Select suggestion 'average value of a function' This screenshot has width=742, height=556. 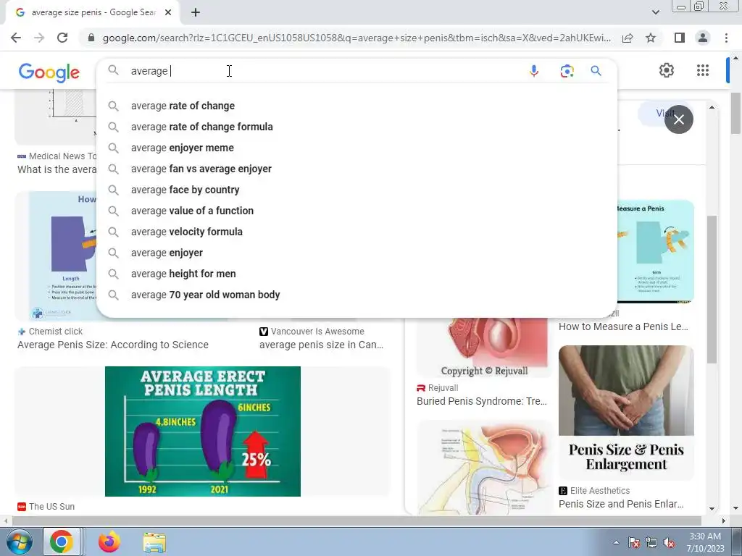[x=357, y=211]
